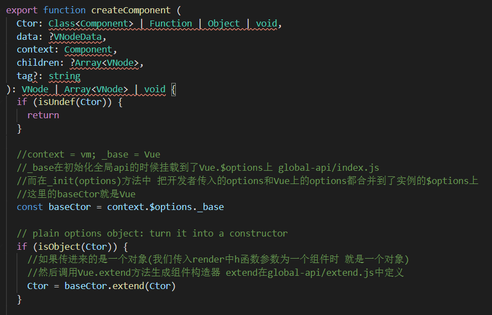This screenshot has height=315, width=492.
Task: Click the highlighted opening brace after void
Action: (174, 90)
